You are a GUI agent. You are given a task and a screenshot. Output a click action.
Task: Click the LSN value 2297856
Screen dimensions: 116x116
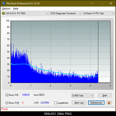45,103
